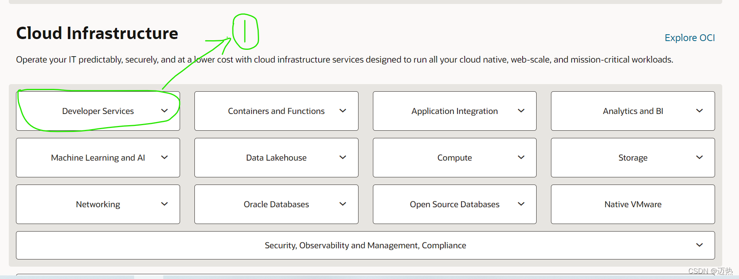Viewport: 739px width, 279px height.
Task: Select the Compute label text
Action: pos(454,158)
